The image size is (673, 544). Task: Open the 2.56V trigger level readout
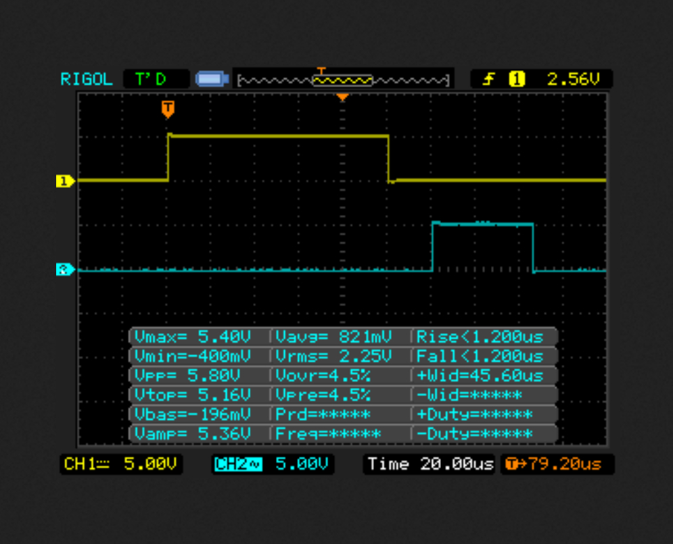(573, 79)
